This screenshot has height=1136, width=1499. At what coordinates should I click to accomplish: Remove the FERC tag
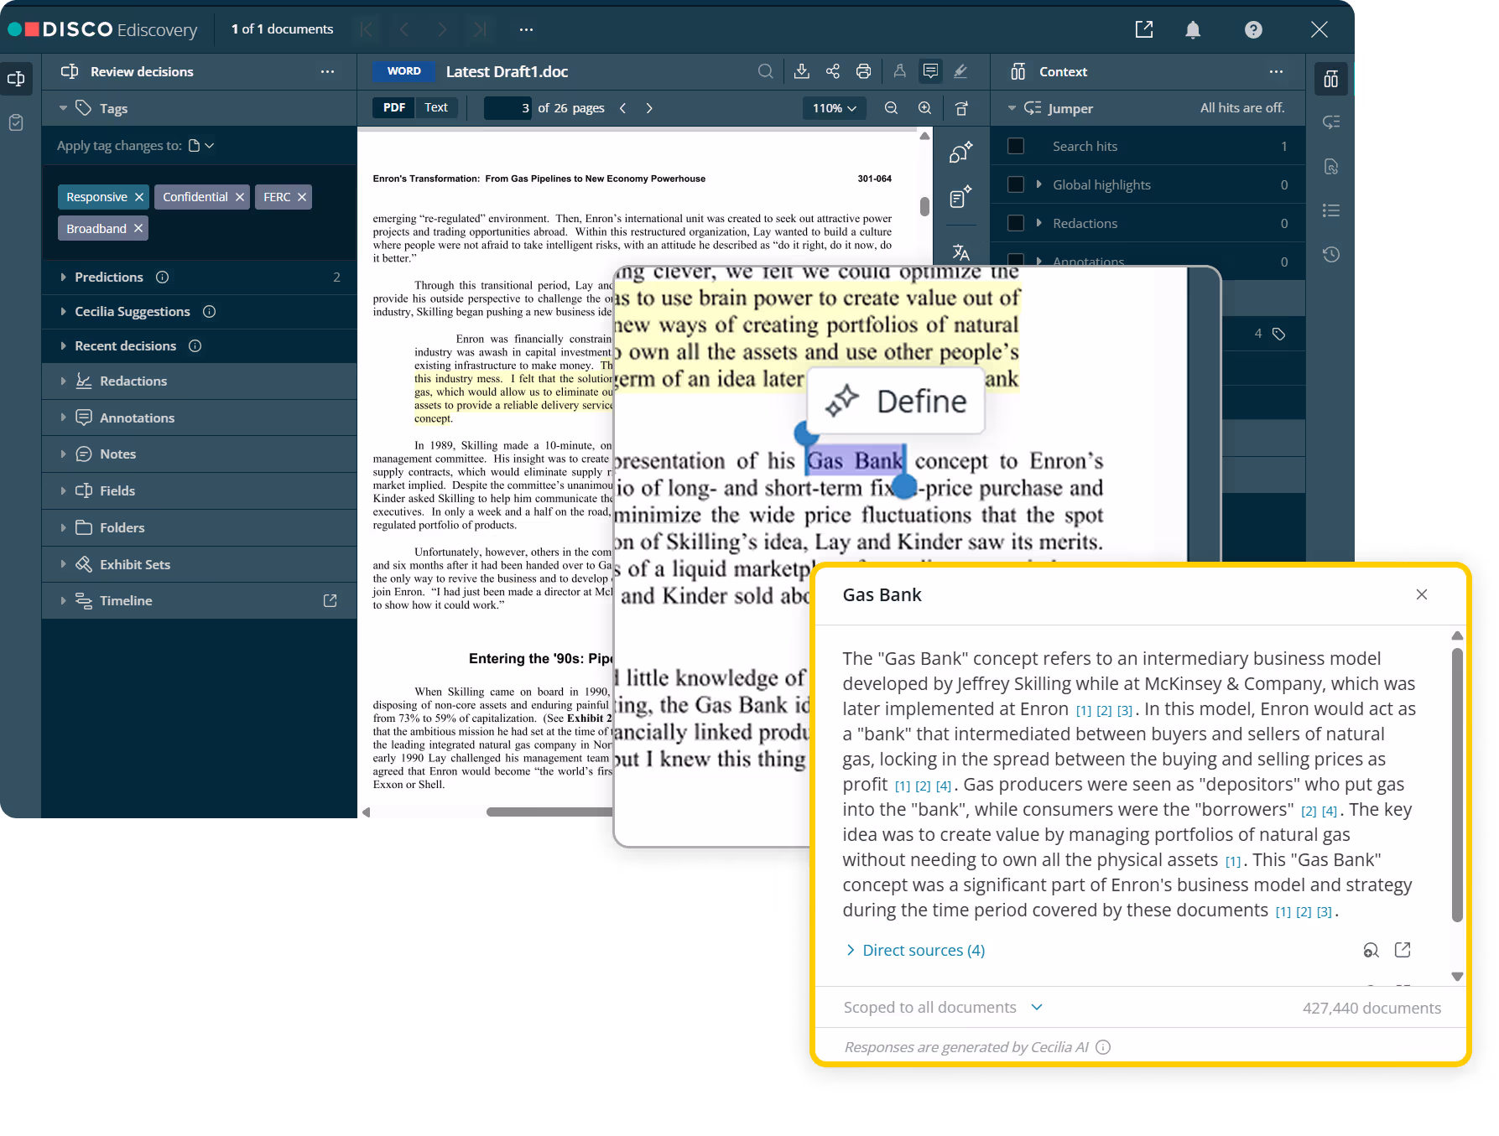coord(302,197)
